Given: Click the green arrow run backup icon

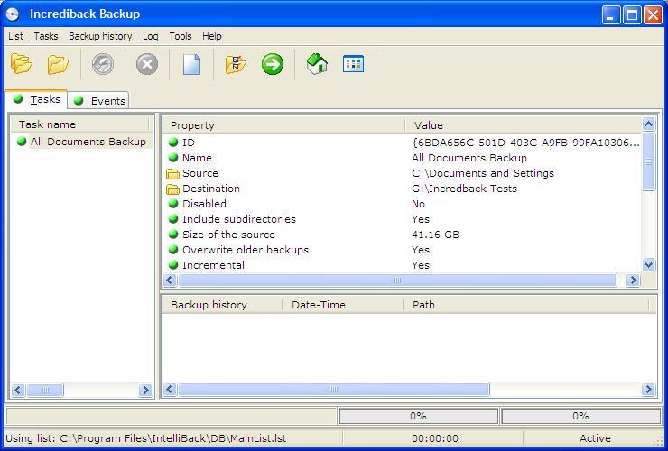Looking at the screenshot, I should tap(273, 64).
